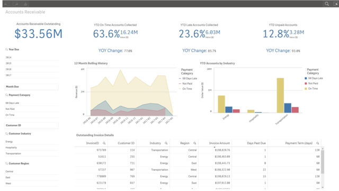Open the global search magnifier icon
The image size is (339, 191).
point(327,4)
